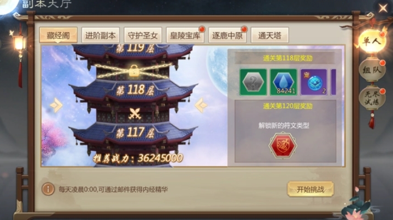This screenshot has height=220, width=393.
Task: Close the dungeon hall window
Action: [x=383, y=8]
